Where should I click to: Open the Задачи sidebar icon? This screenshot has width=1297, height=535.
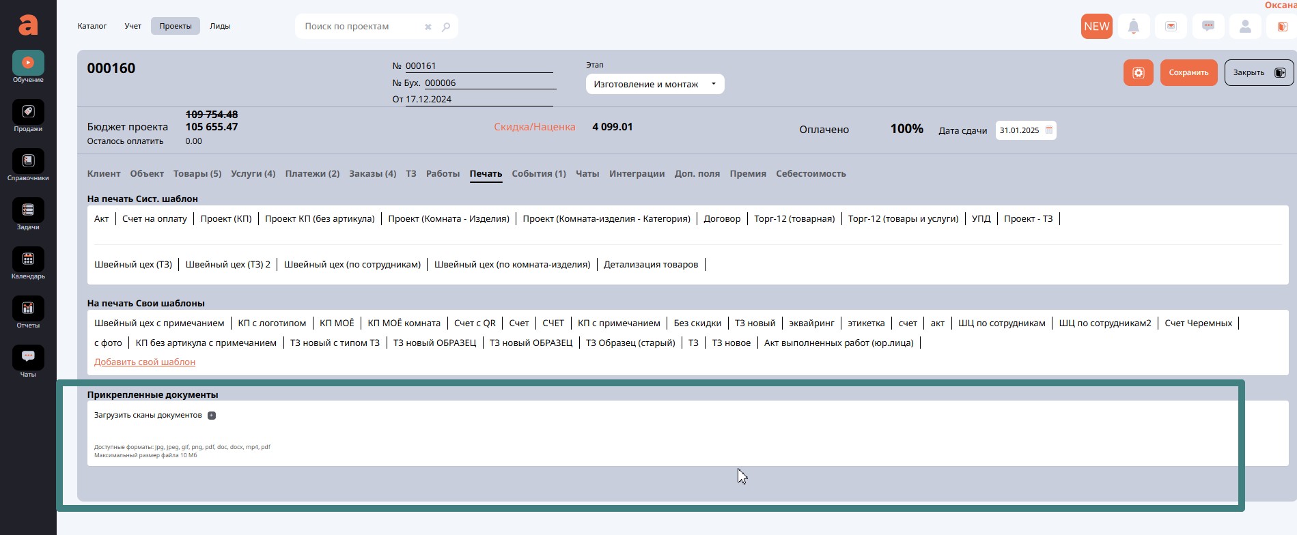point(28,210)
